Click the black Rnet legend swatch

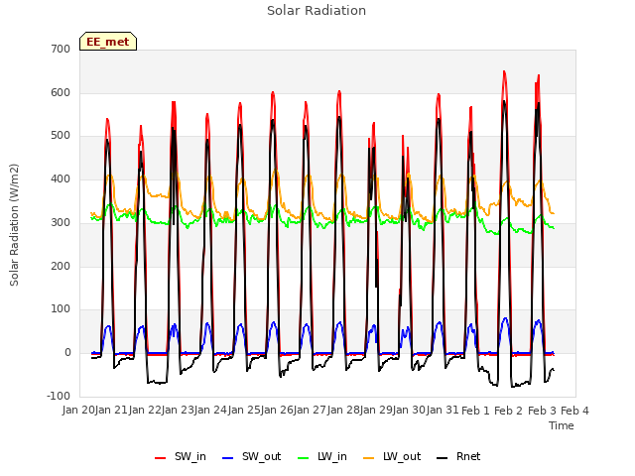click(x=443, y=458)
